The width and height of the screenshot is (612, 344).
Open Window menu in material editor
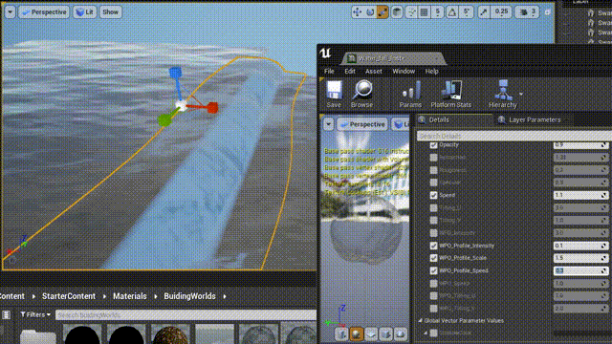pyautogui.click(x=404, y=71)
